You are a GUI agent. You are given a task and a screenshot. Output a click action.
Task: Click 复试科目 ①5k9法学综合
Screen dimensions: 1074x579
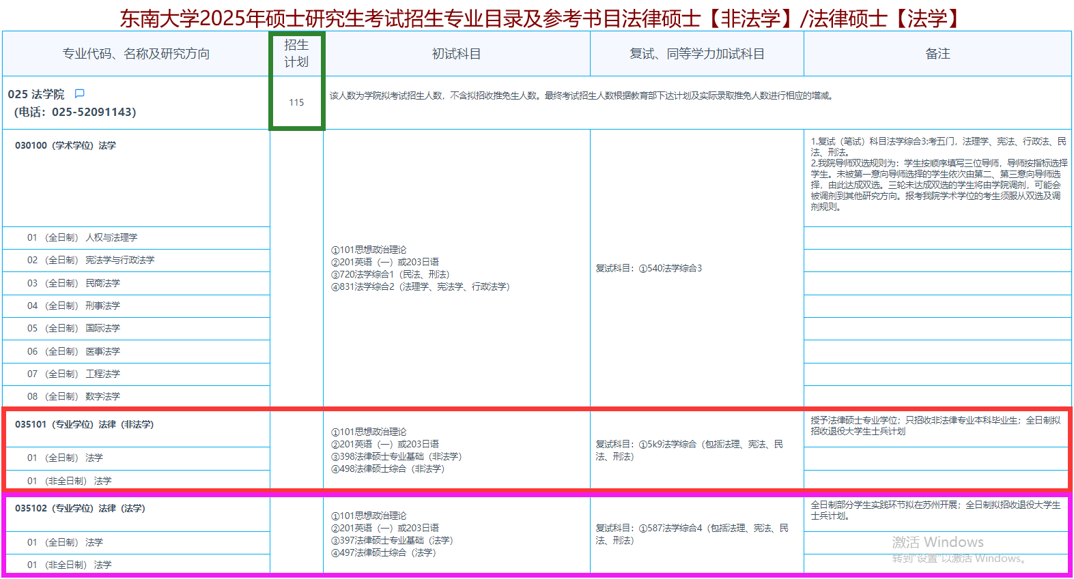[690, 450]
